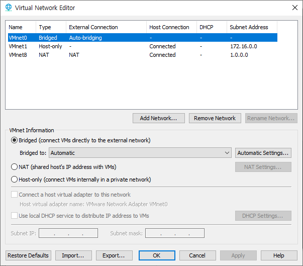This screenshot has width=303, height=266.
Task: Select the VMnet8 row
Action: pyautogui.click(x=143, y=55)
